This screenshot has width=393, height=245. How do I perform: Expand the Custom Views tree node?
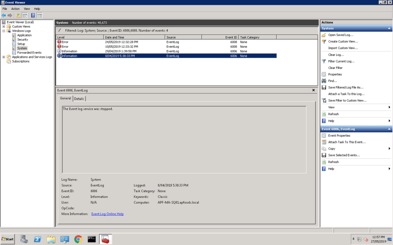click(x=4, y=26)
